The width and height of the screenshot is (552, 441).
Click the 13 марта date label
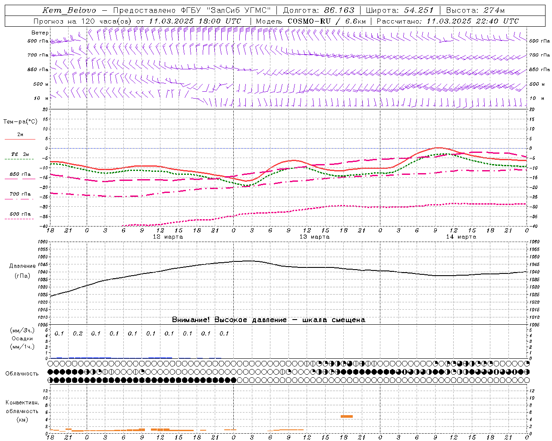coord(314,237)
